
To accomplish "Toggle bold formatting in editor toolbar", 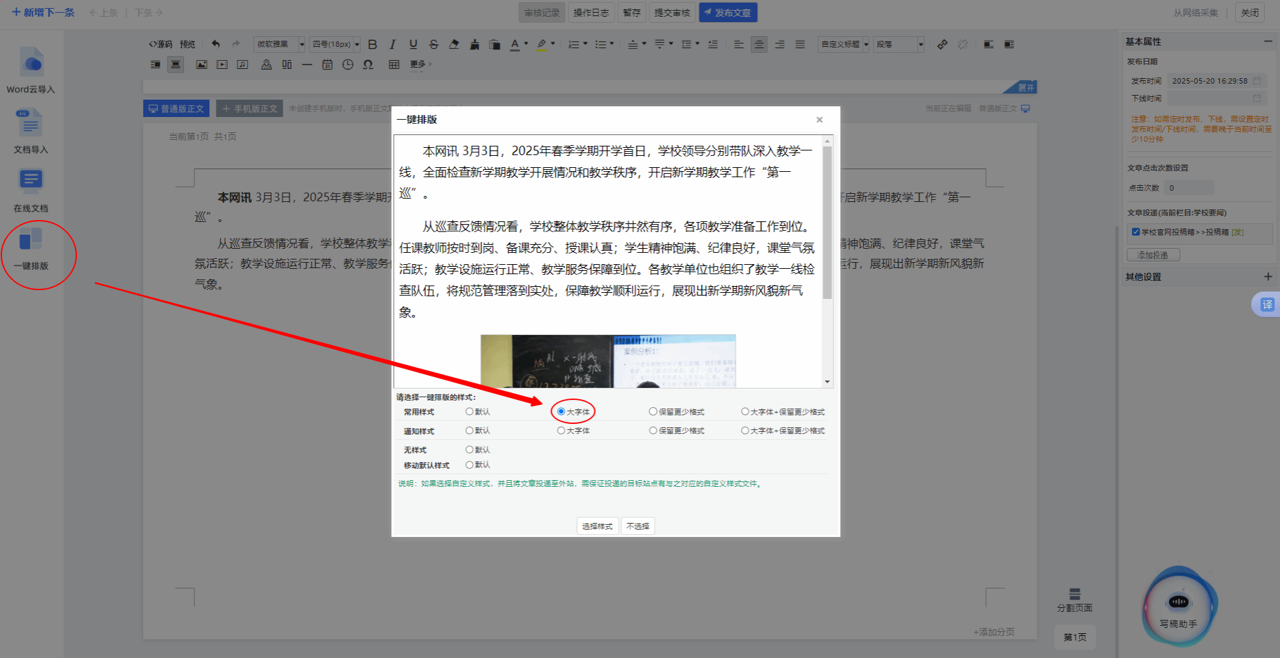I will pyautogui.click(x=373, y=45).
